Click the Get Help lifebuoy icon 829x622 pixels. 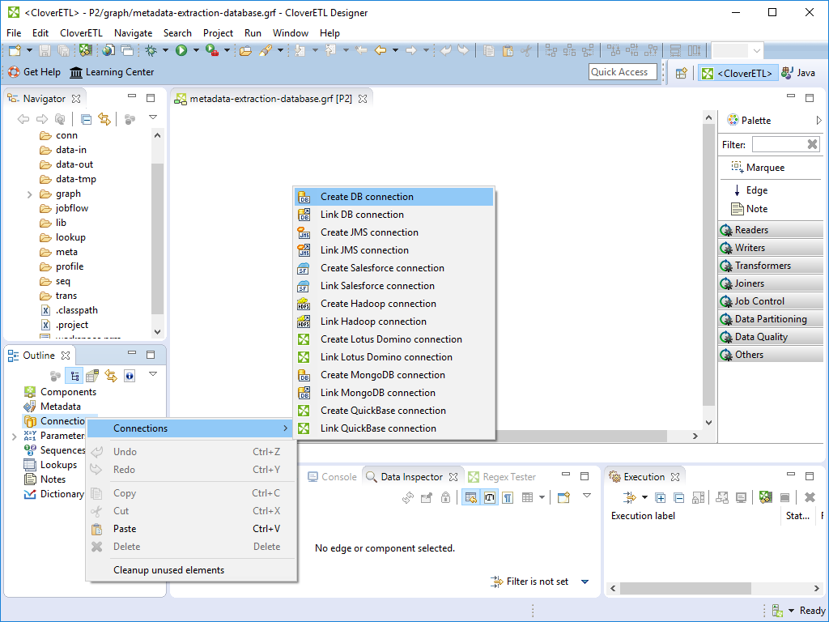click(14, 72)
